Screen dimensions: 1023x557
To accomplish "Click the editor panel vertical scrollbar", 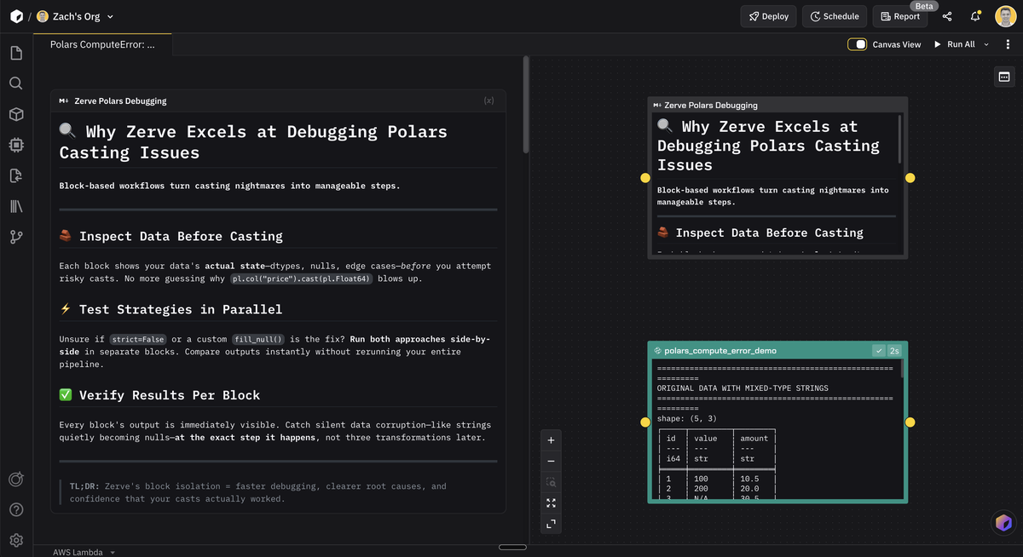I will point(526,104).
